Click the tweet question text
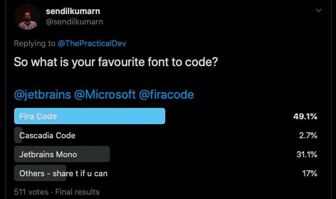 116,62
